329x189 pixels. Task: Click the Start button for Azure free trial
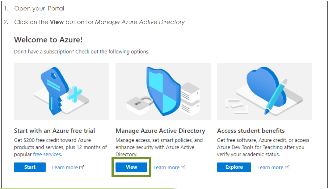[30, 167]
